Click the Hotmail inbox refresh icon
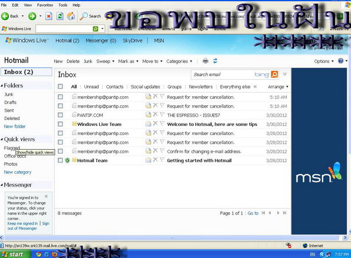 215,61
